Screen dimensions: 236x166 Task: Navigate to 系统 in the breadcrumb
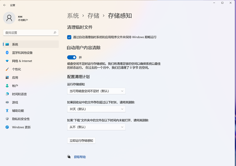(73, 16)
